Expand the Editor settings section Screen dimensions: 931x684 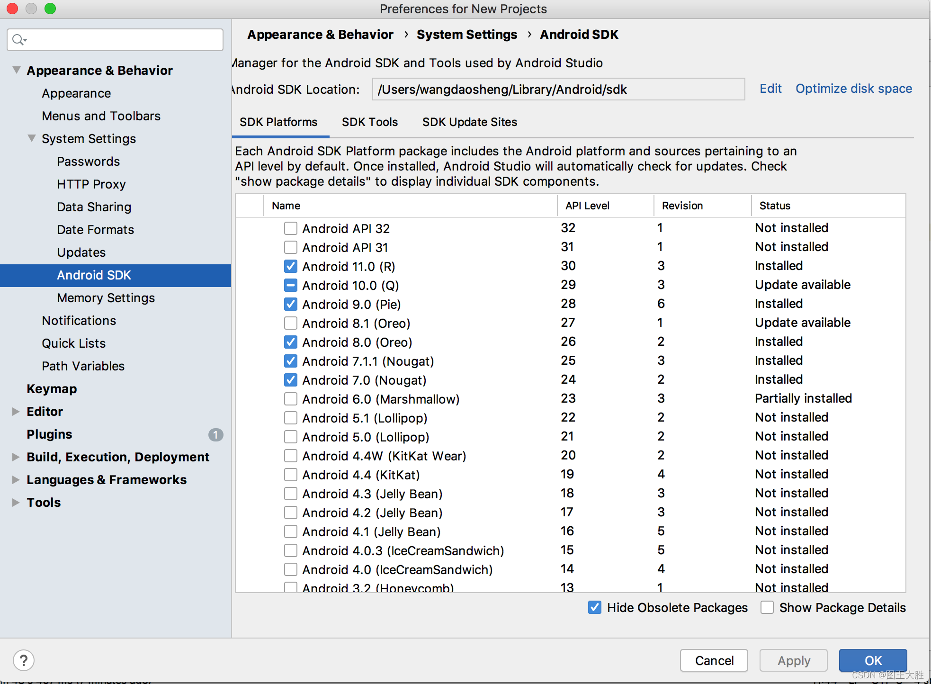[16, 411]
